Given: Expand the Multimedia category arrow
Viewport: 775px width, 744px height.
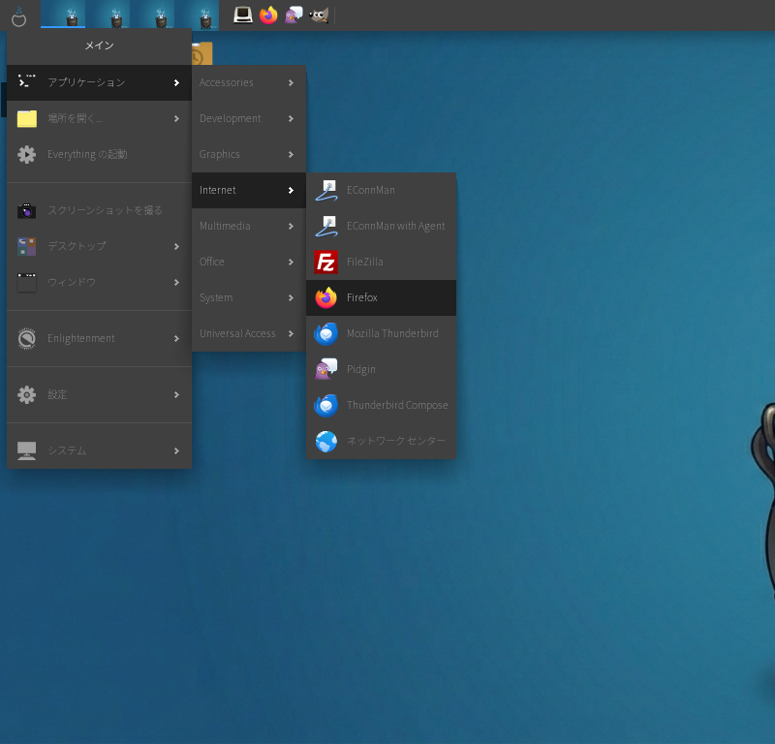Looking at the screenshot, I should [x=291, y=227].
